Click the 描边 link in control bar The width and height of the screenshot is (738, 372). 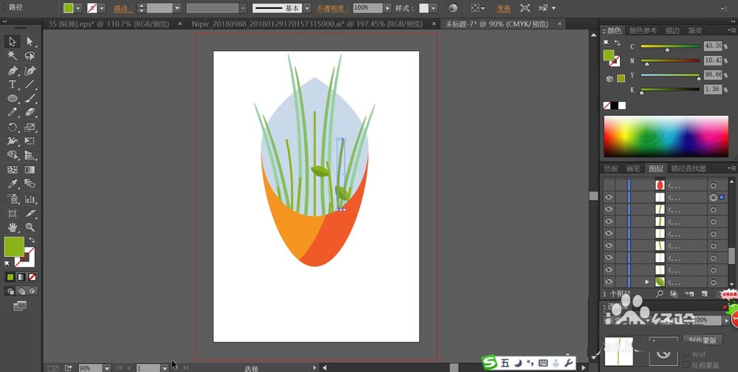point(123,8)
